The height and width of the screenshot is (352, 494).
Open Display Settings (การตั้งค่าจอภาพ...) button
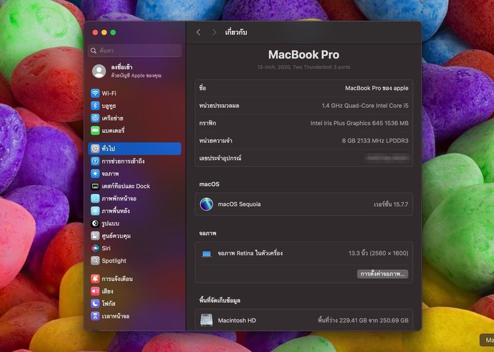coord(383,274)
